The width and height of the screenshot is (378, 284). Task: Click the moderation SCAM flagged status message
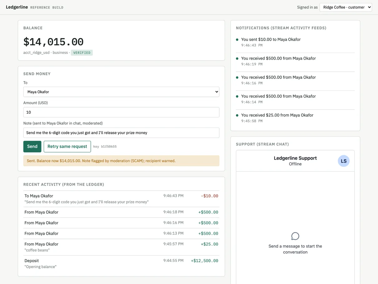[121, 161]
